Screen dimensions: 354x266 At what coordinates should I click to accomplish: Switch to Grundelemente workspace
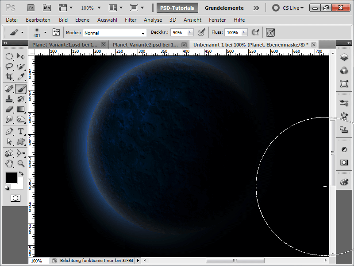click(224, 8)
